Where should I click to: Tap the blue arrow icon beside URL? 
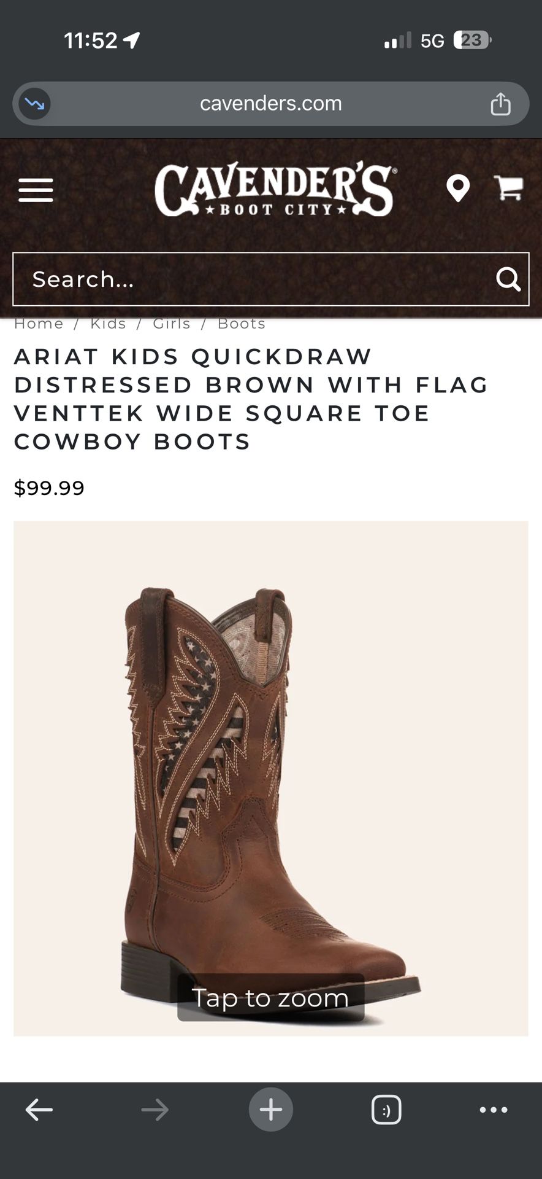click(34, 104)
